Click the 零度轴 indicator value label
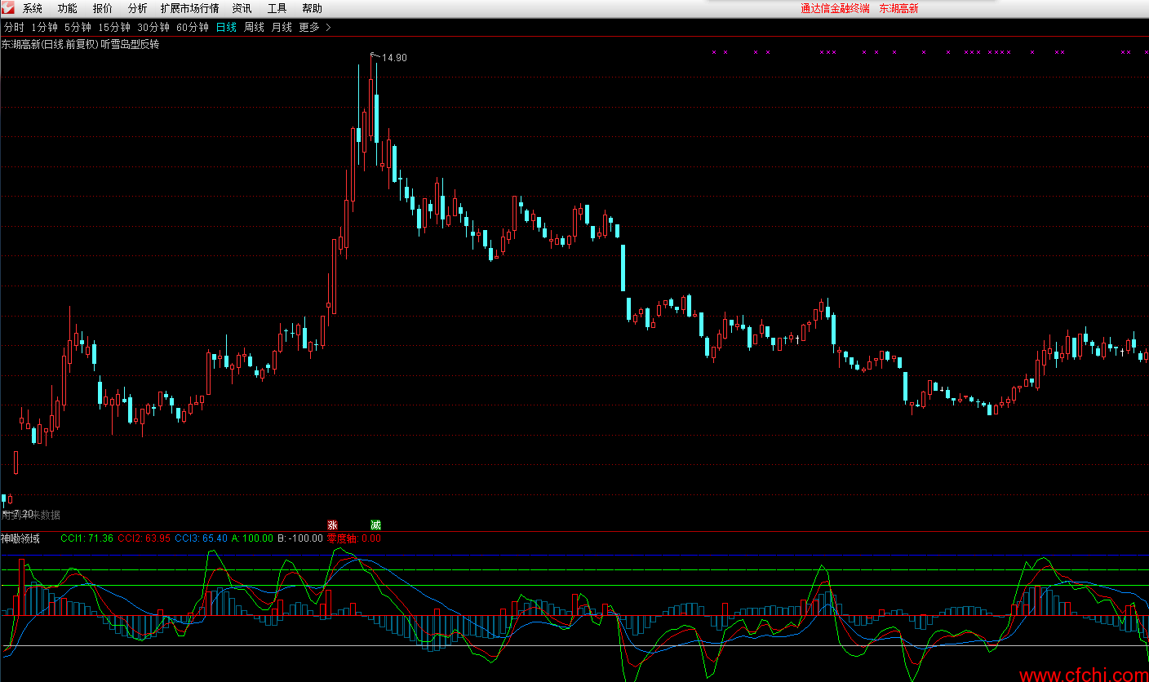1149x682 pixels. pyautogui.click(x=353, y=538)
